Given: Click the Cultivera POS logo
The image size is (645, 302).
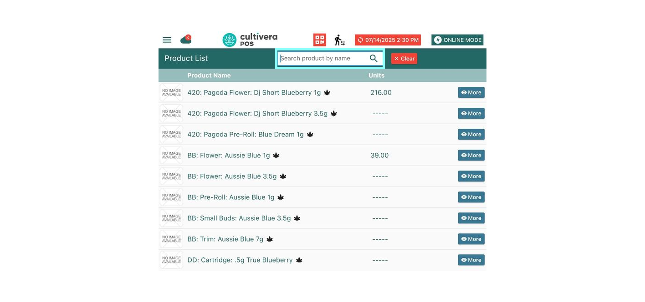Looking at the screenshot, I should [x=250, y=40].
